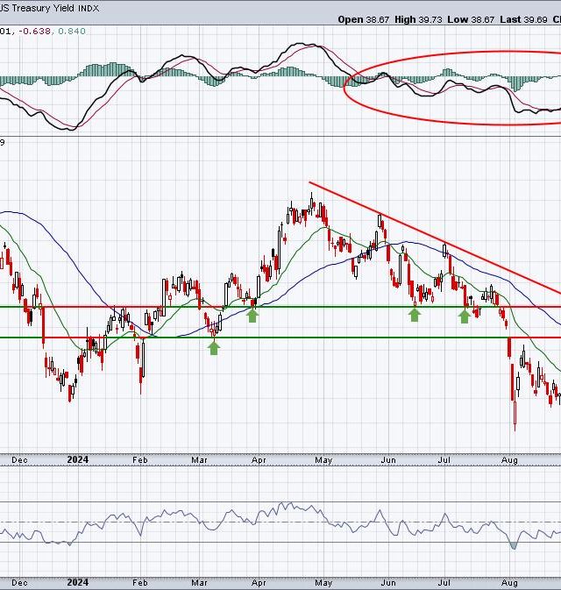Click the Feb label on the bottom panel axis
The image size is (561, 590).
point(140,581)
